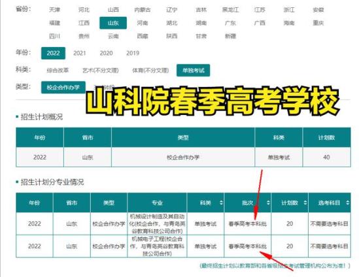Sort table by 选考科目 column arrows
359x277 pixels.
347,203
